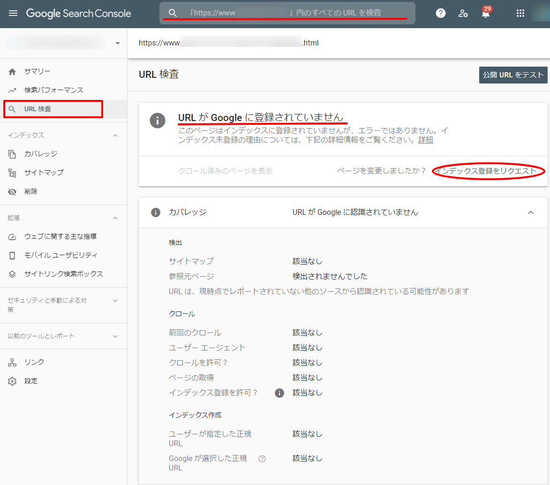Open モバイル ユーザビリティ report
The width and height of the screenshot is (550, 485).
63,256
